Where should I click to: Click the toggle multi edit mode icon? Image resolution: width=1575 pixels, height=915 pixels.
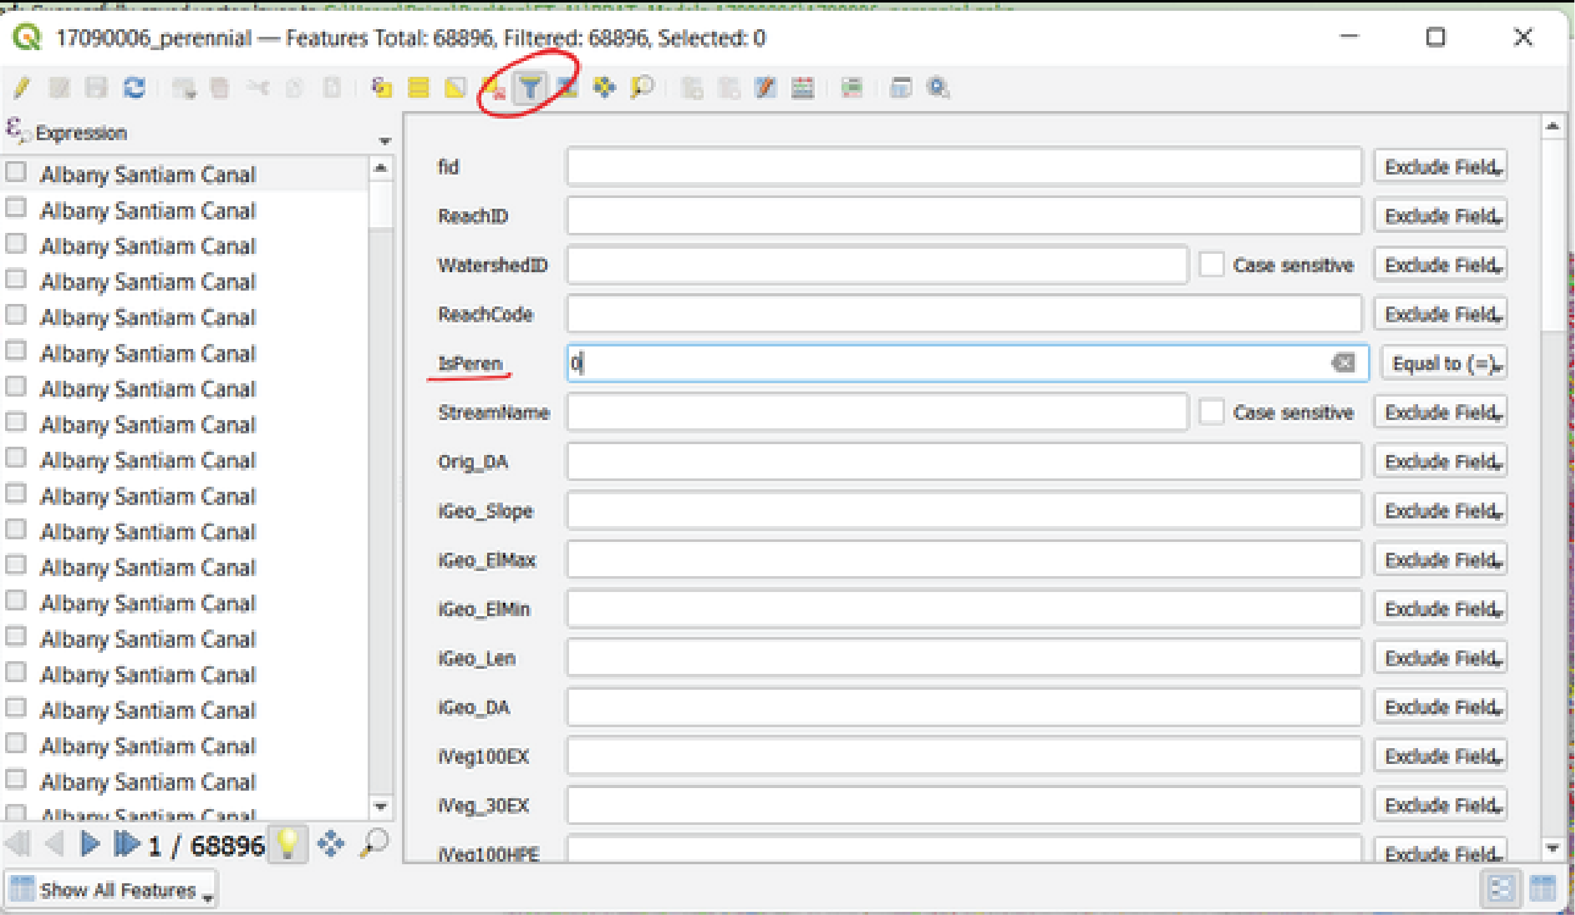click(x=59, y=88)
